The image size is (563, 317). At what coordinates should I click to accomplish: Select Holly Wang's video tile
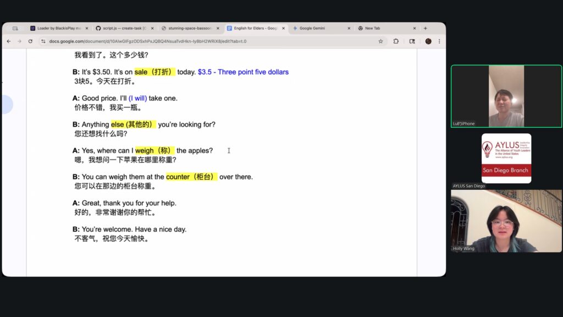506,221
